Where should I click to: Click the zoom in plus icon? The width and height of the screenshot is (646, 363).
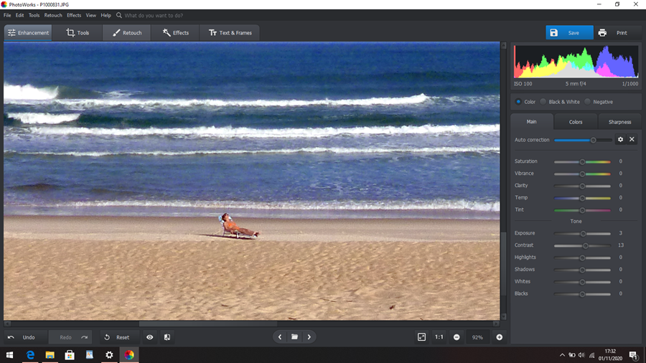pos(500,337)
